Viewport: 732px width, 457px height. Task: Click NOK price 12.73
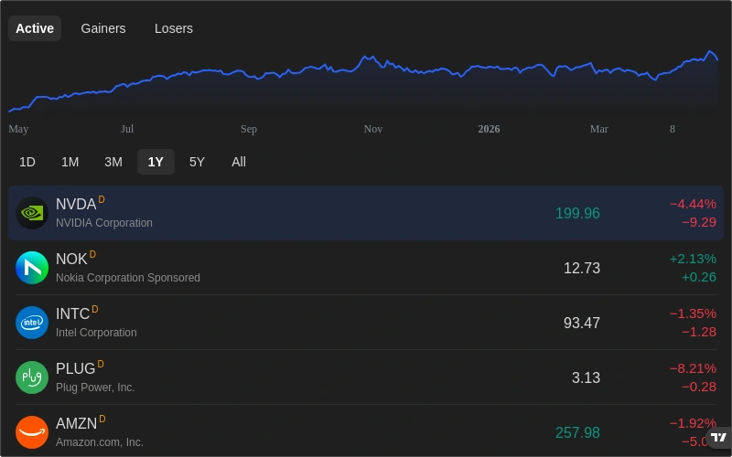click(x=582, y=268)
